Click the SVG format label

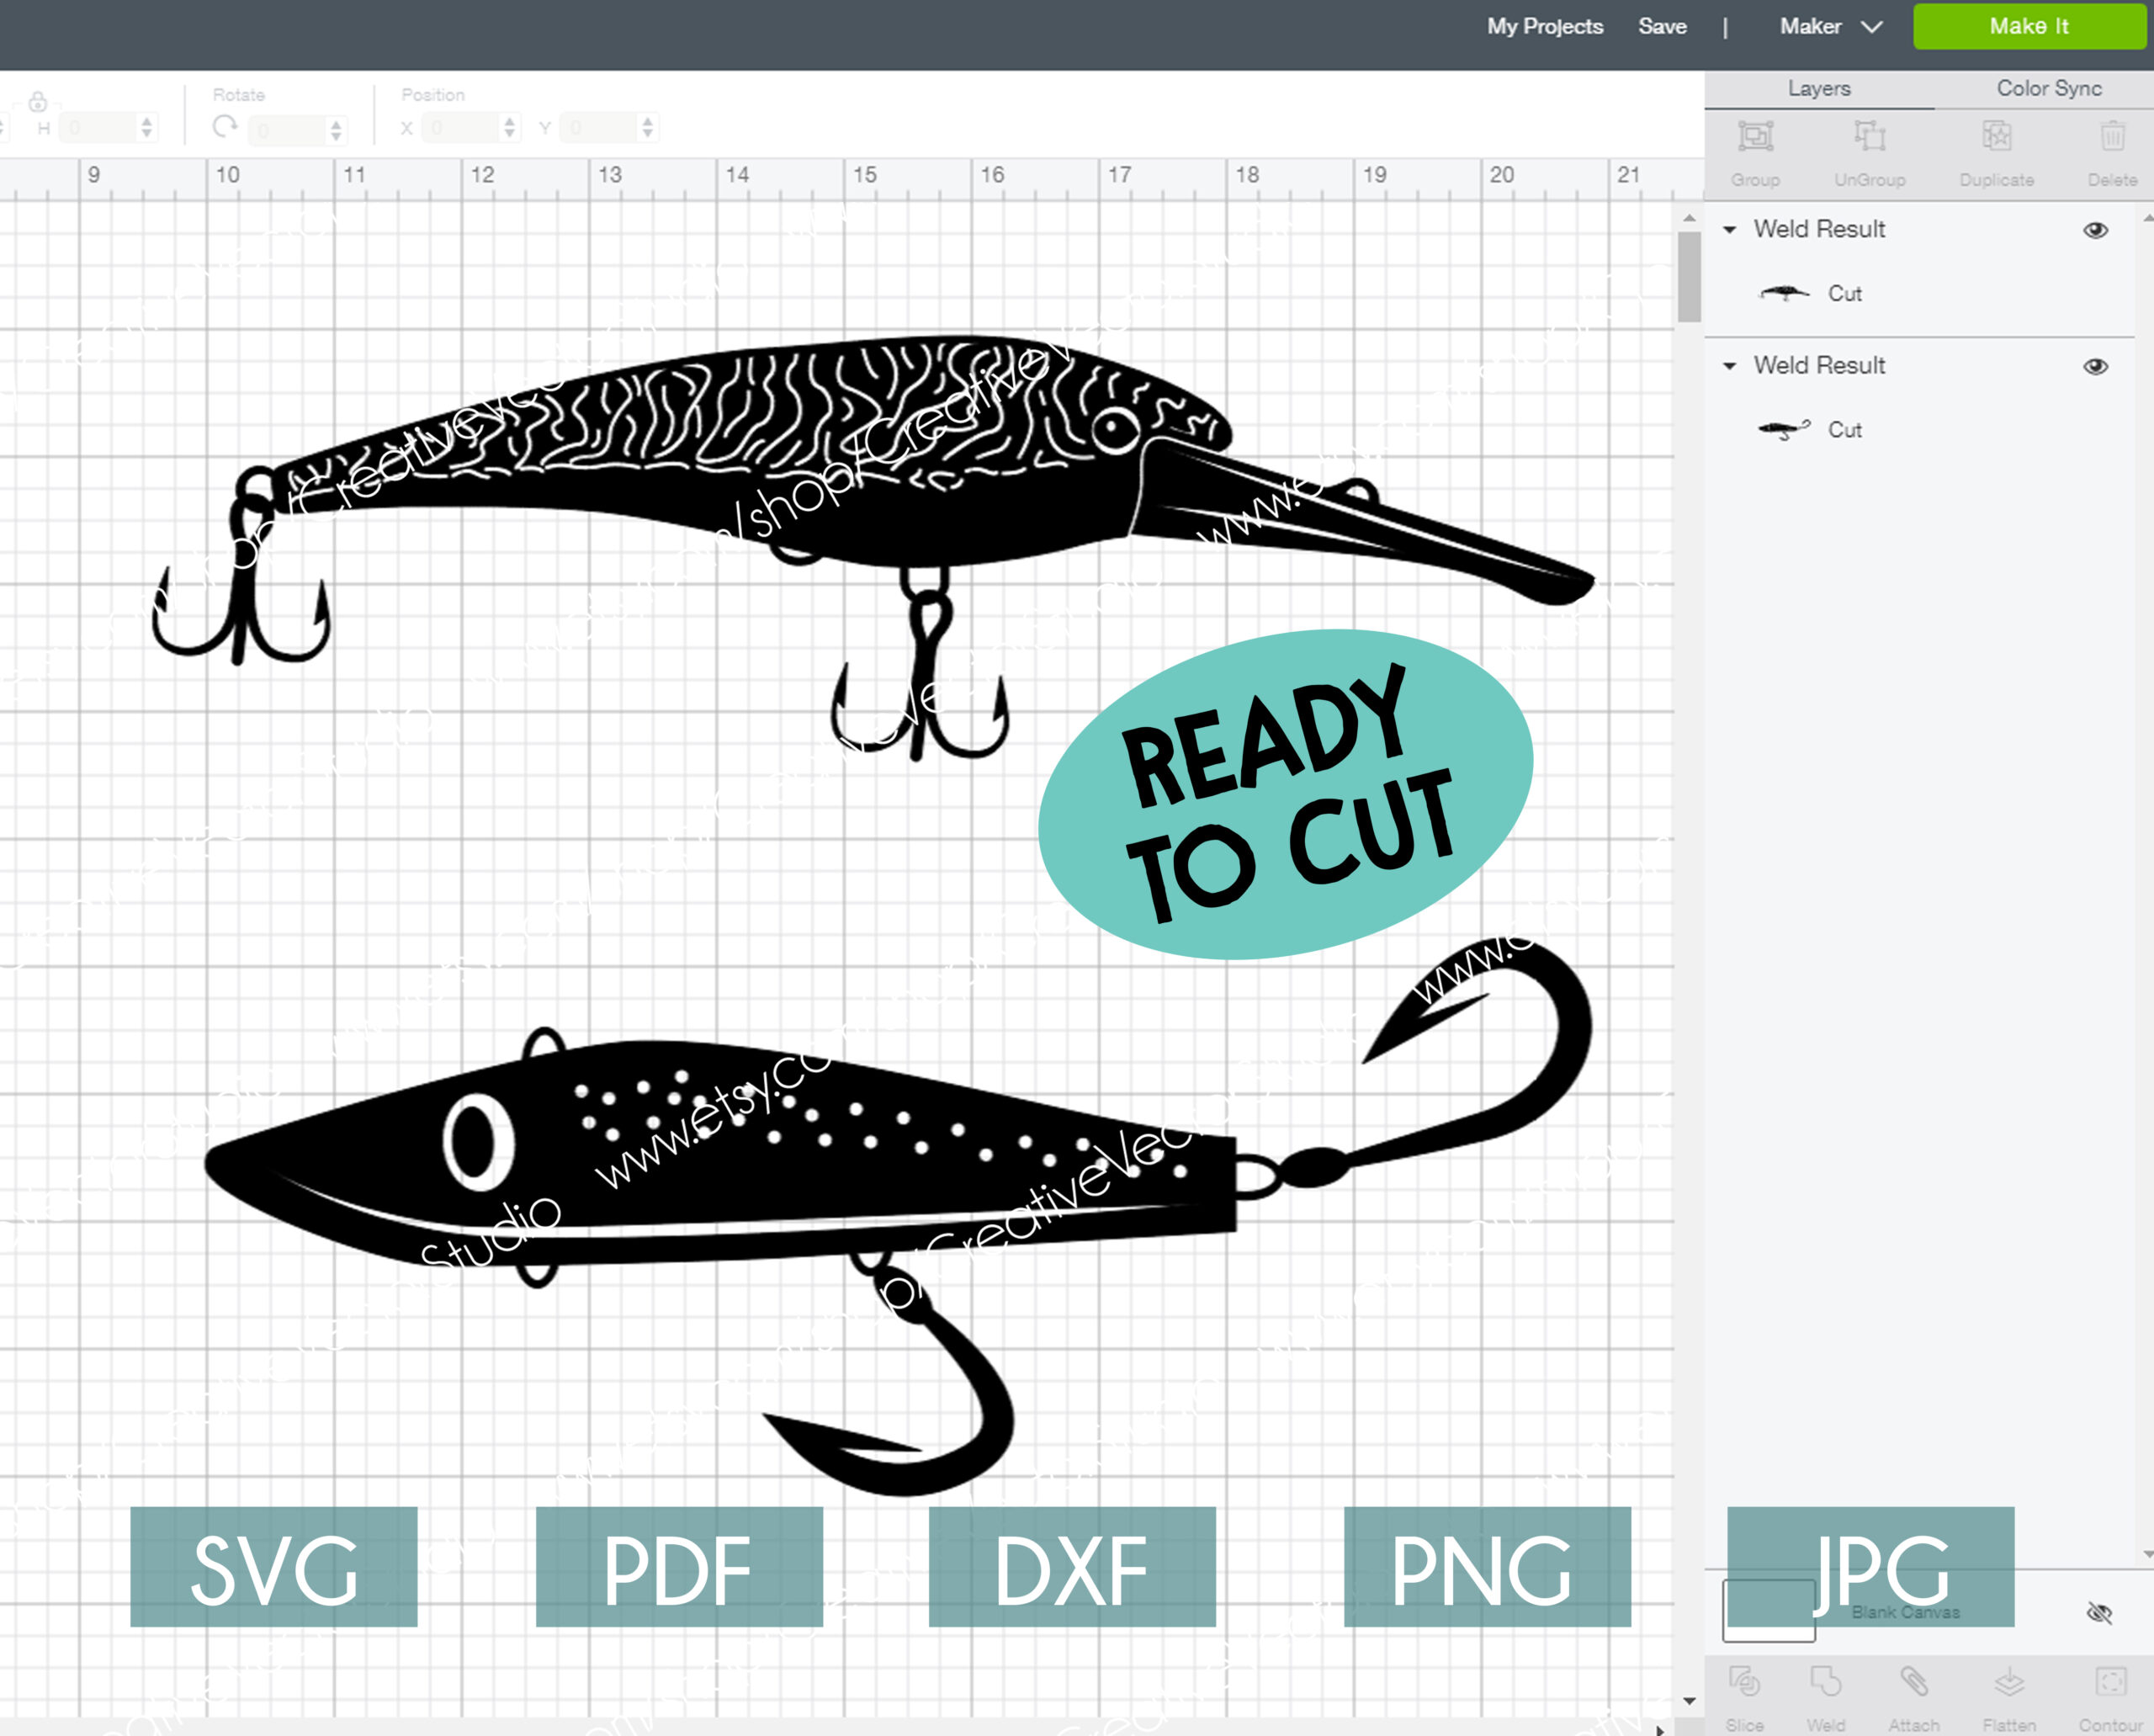click(x=274, y=1567)
